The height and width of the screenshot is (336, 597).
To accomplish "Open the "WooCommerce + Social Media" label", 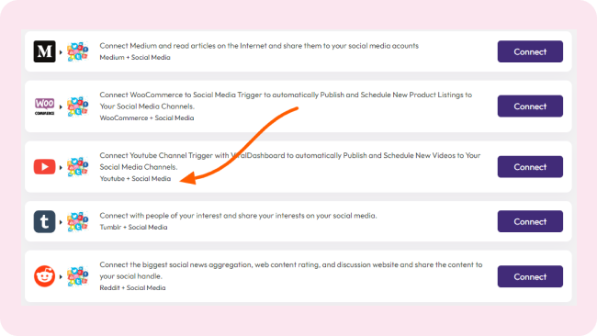I will pos(147,118).
